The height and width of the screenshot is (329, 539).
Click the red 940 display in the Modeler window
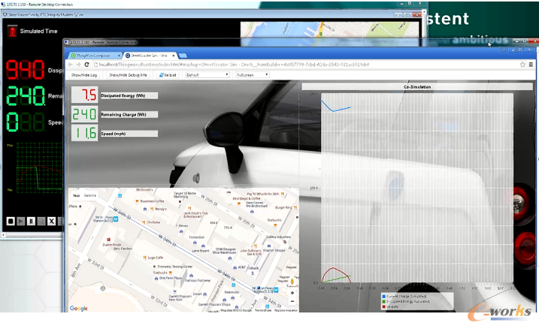pyautogui.click(x=26, y=70)
